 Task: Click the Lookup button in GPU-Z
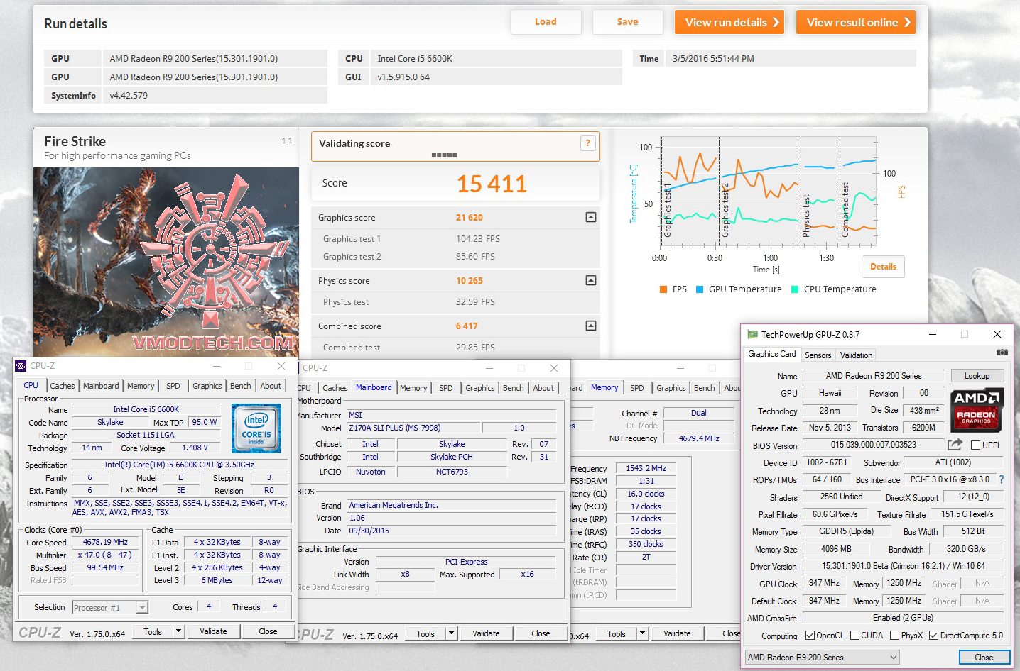[x=977, y=376]
